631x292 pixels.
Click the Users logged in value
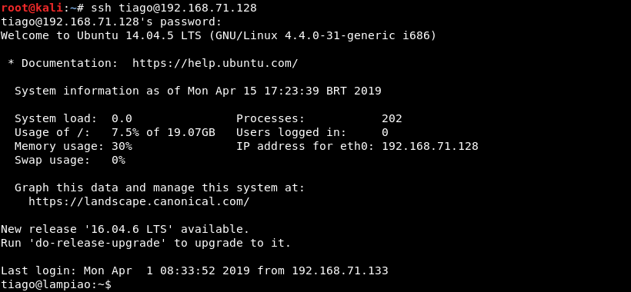pyautogui.click(x=385, y=132)
